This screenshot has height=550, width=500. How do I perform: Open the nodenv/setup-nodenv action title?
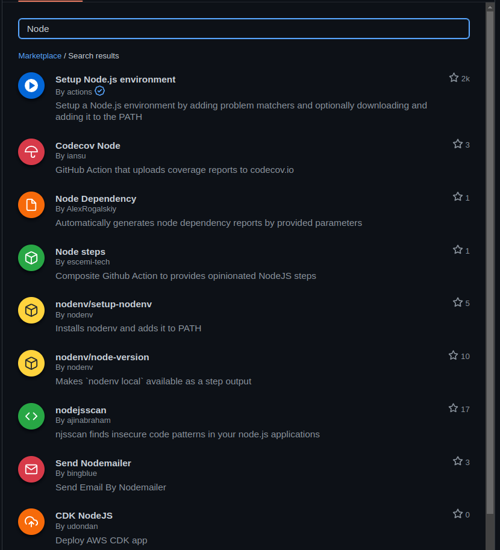pyautogui.click(x=104, y=304)
